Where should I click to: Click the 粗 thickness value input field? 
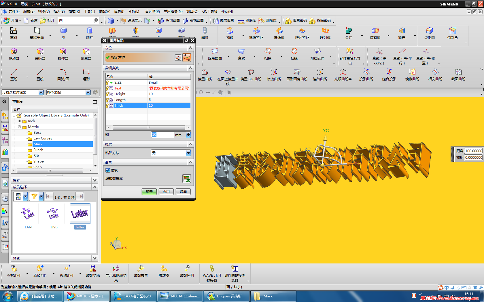(x=162, y=135)
